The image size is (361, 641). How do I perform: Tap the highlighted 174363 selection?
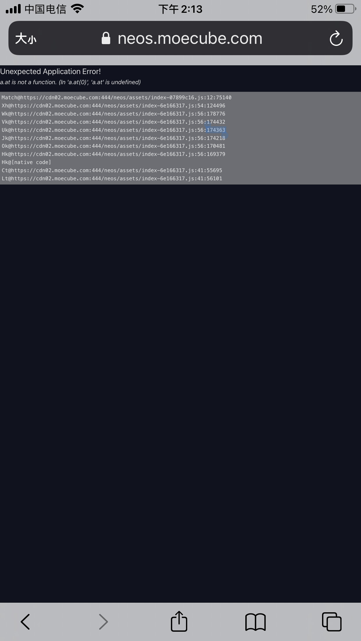point(216,130)
